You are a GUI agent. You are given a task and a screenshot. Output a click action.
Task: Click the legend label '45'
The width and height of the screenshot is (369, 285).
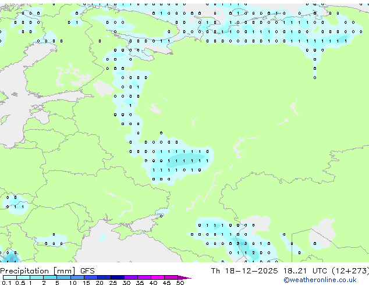click(x=166, y=283)
